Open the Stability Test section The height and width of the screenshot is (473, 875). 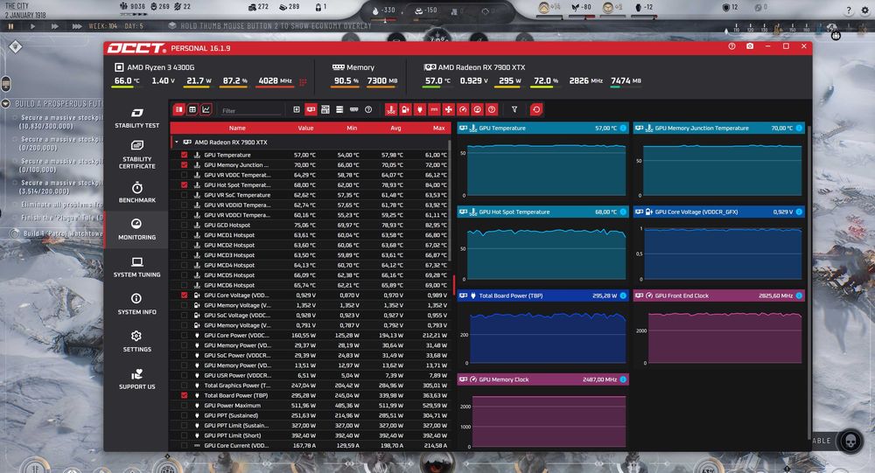(x=136, y=118)
